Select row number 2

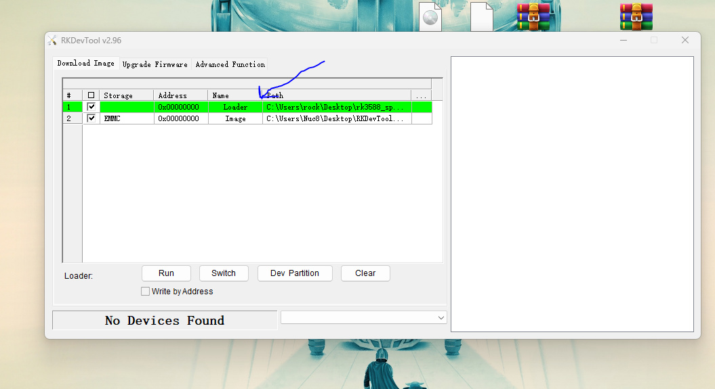(72, 118)
